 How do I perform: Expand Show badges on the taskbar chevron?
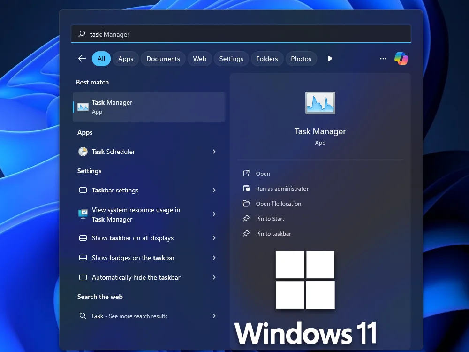point(214,258)
